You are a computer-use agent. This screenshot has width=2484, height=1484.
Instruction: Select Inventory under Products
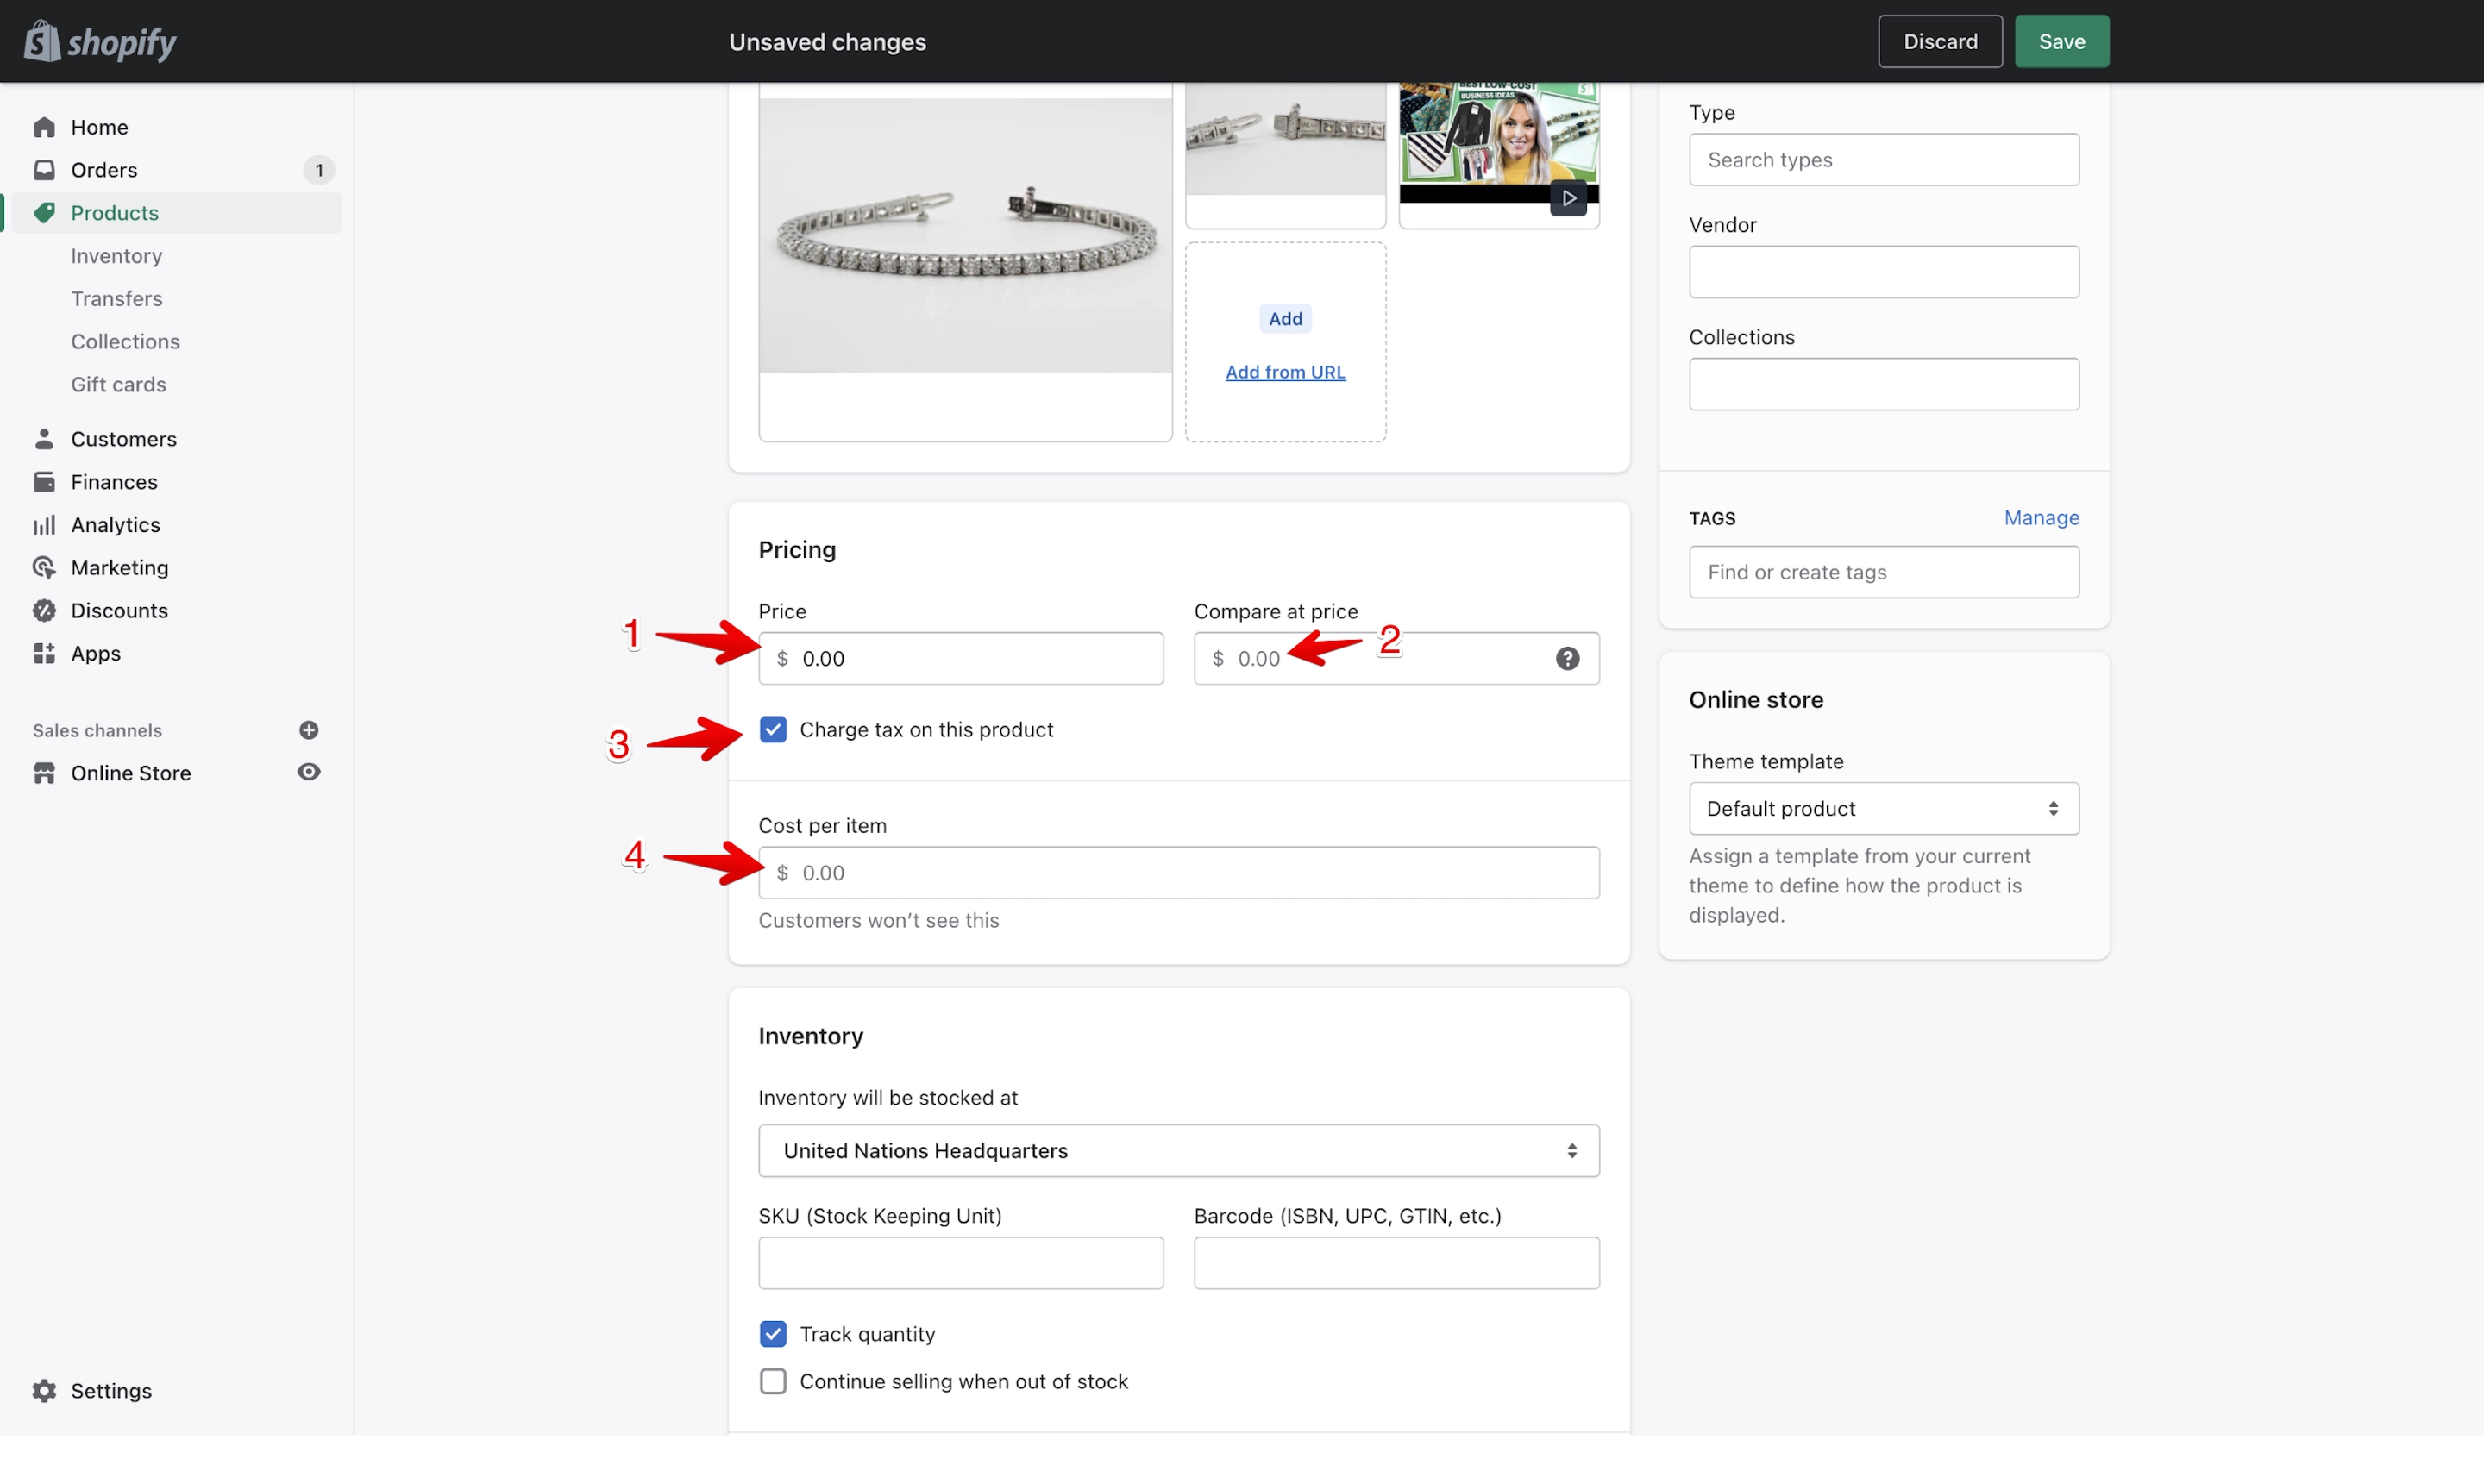[116, 256]
